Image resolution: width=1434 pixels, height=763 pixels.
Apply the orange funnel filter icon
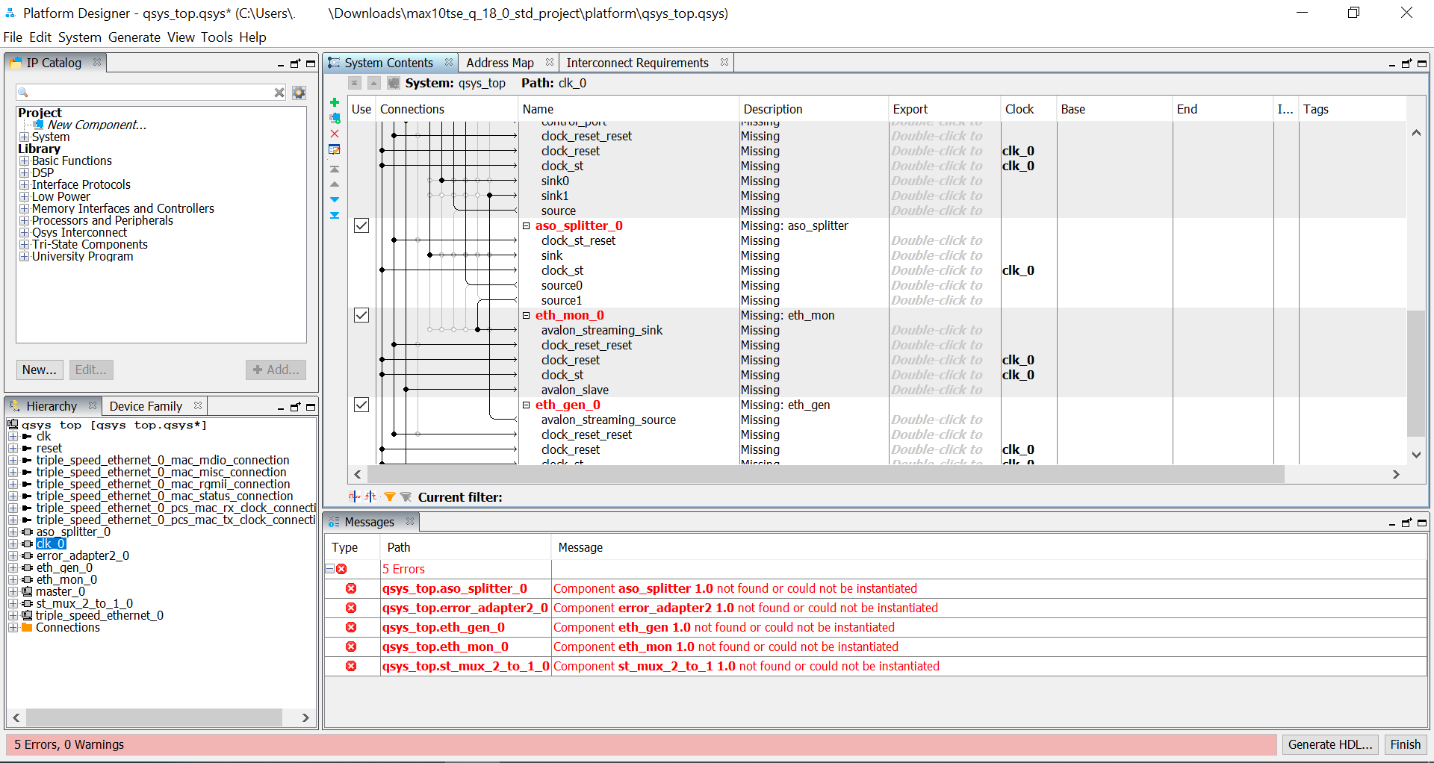(x=389, y=496)
